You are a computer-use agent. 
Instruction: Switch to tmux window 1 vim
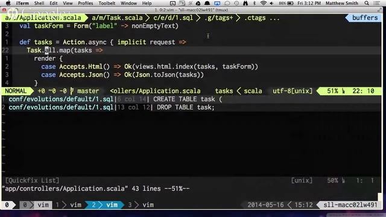[68, 205]
